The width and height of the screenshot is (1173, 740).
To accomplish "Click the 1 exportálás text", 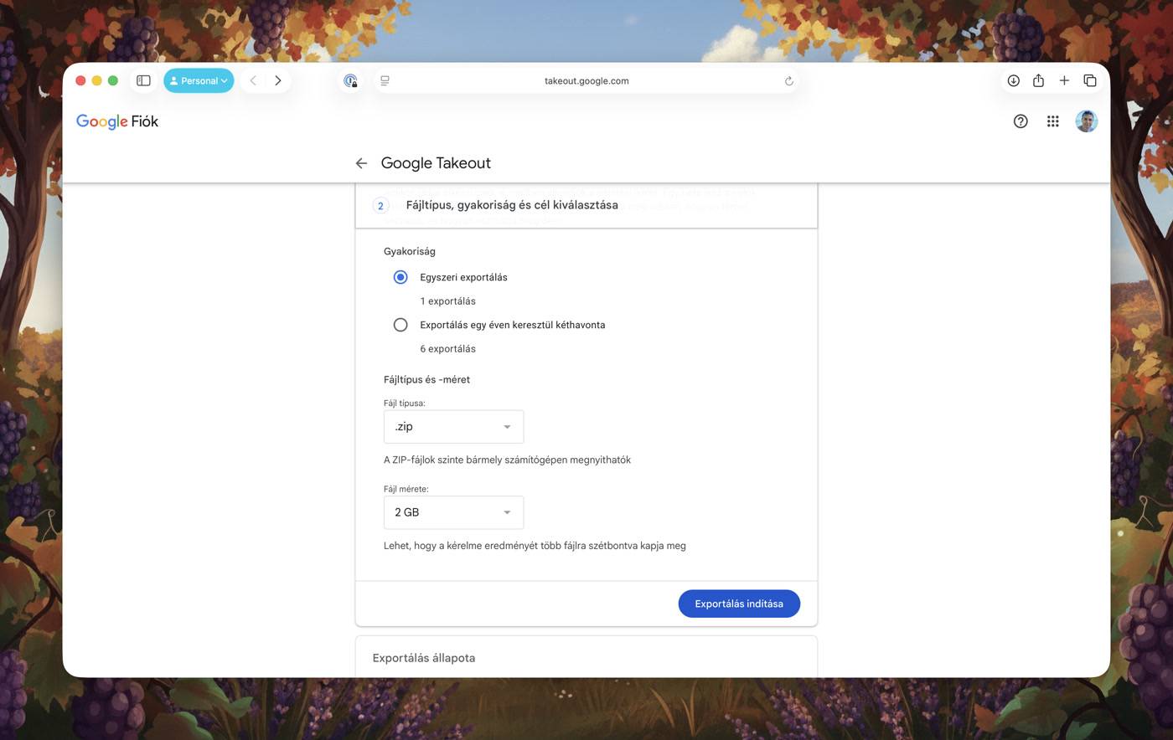I will click(447, 301).
